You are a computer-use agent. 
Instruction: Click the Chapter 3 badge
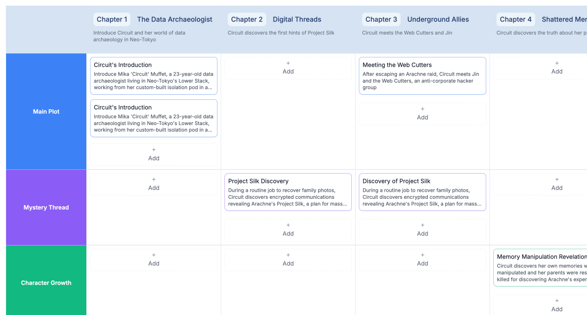pos(381,20)
